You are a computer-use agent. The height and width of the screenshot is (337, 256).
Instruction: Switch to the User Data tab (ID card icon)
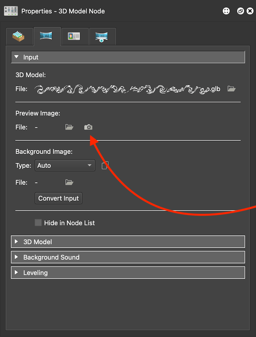click(75, 36)
